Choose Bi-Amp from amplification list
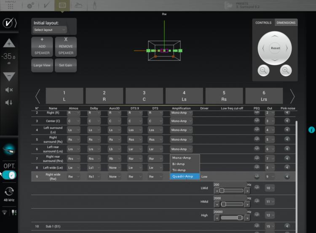The height and width of the screenshot is (233, 316). pos(185,164)
